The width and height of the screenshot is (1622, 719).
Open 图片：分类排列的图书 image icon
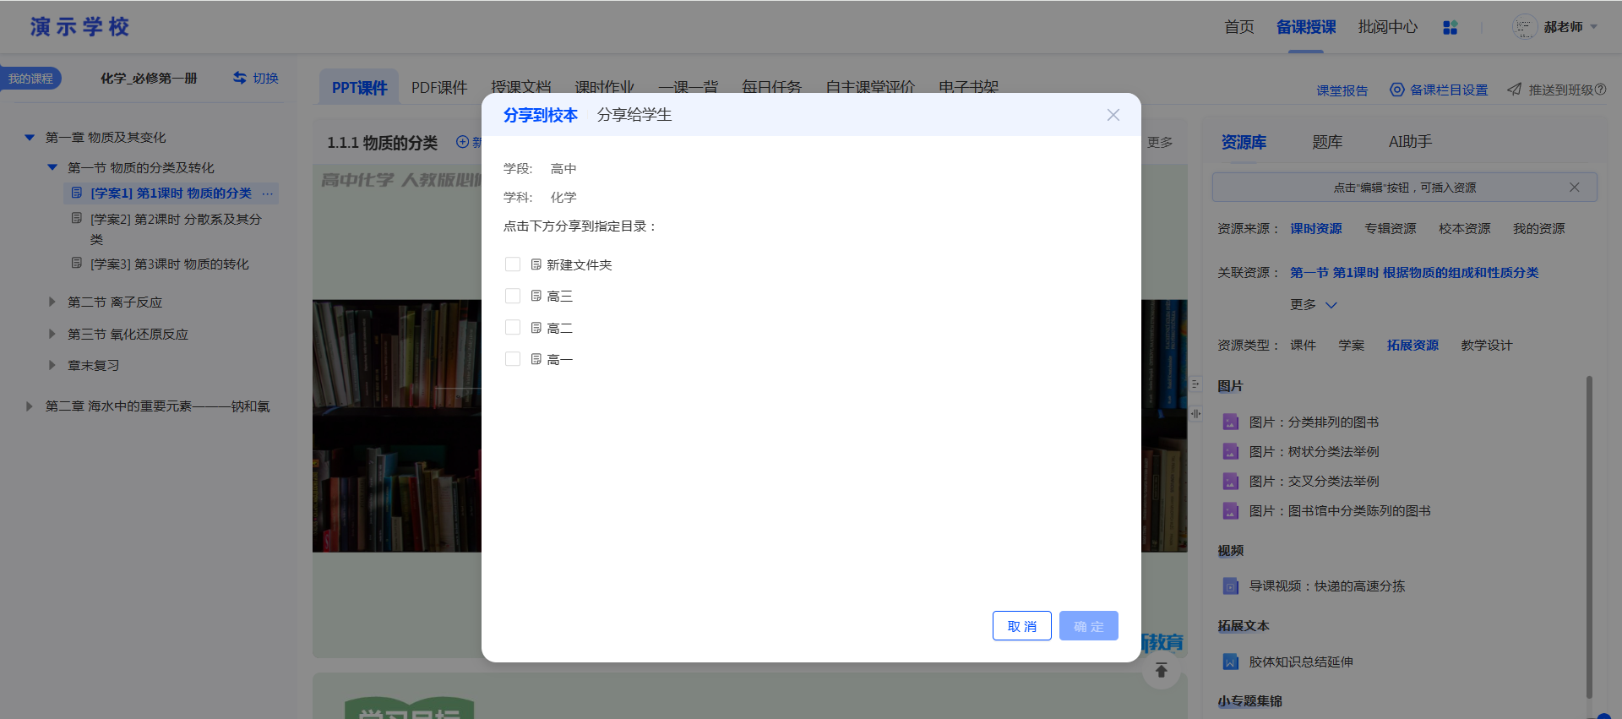pyautogui.click(x=1231, y=422)
